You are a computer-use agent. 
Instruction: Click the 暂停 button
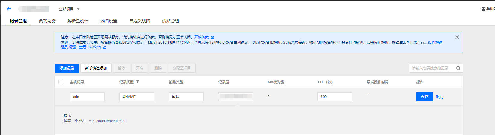click(x=121, y=68)
